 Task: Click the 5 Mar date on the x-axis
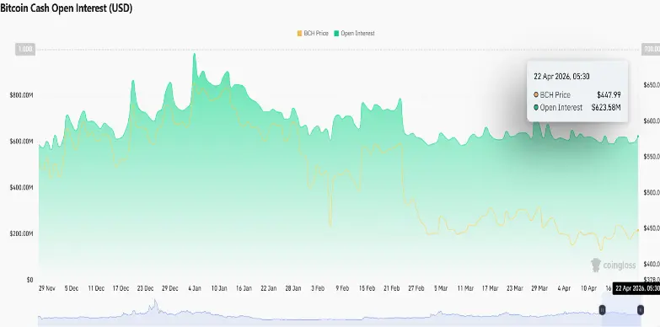pyautogui.click(x=441, y=288)
